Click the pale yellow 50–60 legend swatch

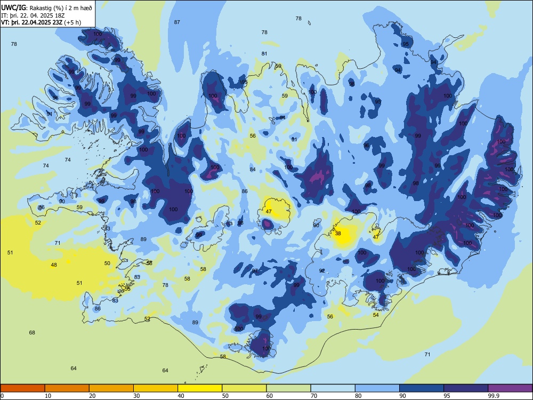pos(244,388)
